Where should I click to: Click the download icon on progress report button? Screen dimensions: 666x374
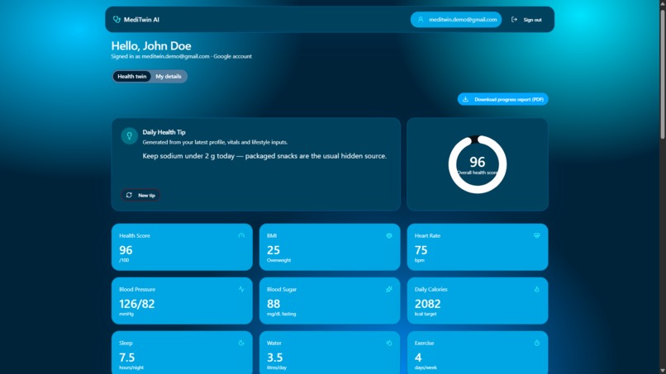465,99
